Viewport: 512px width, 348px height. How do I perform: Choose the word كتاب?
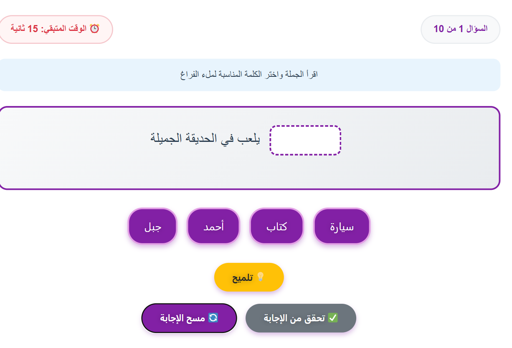276,227
